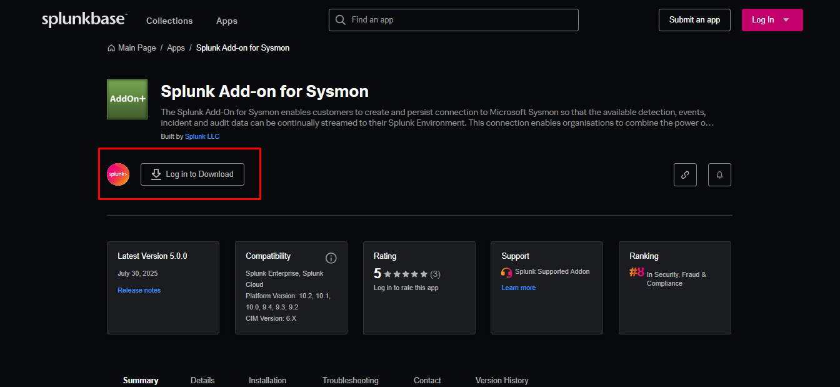Screen dimensions: 840x387
Task: Click 'CIM Version: 6.X' text
Action: 271,318
